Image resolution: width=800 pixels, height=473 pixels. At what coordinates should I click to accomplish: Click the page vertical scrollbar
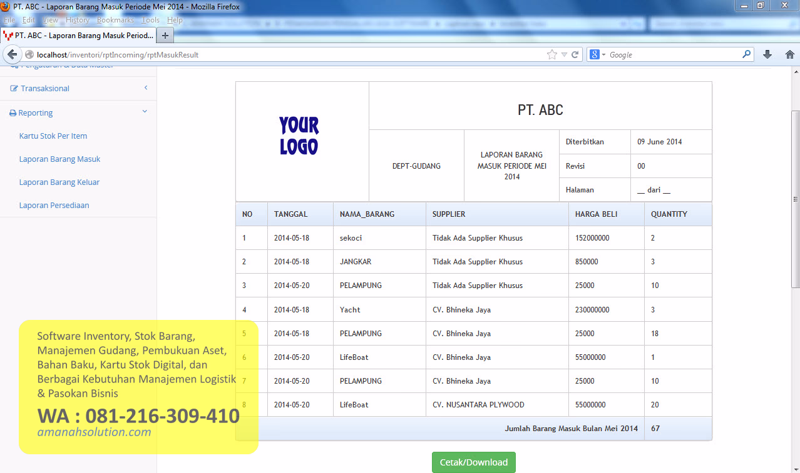[x=795, y=199]
